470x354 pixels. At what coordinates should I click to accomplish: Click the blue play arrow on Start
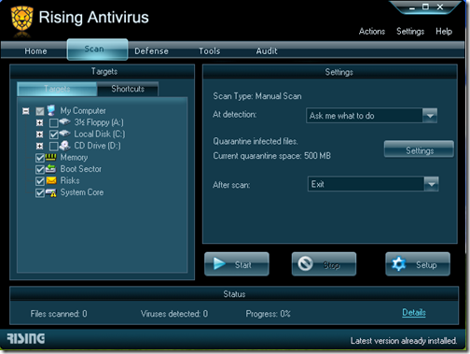pyautogui.click(x=219, y=263)
